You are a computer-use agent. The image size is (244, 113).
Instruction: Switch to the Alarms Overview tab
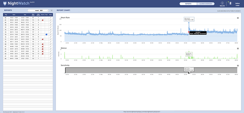tap(206, 4)
